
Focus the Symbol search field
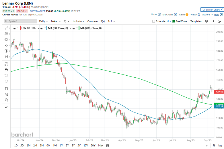(21, 21)
